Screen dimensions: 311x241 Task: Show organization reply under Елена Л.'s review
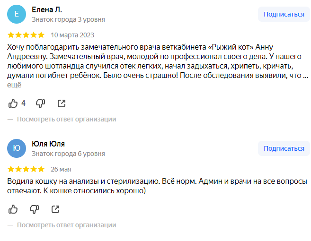66,119
